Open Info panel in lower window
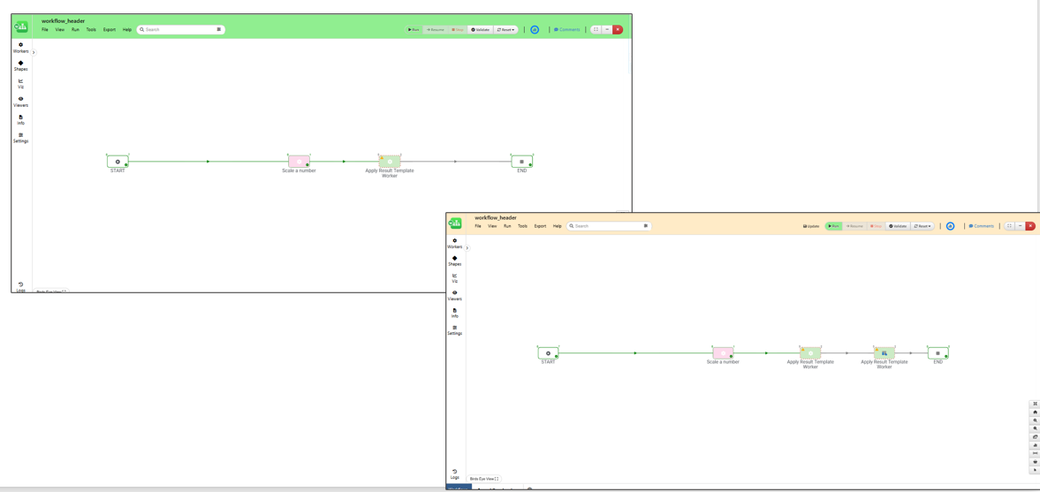1040x492 pixels. (454, 313)
